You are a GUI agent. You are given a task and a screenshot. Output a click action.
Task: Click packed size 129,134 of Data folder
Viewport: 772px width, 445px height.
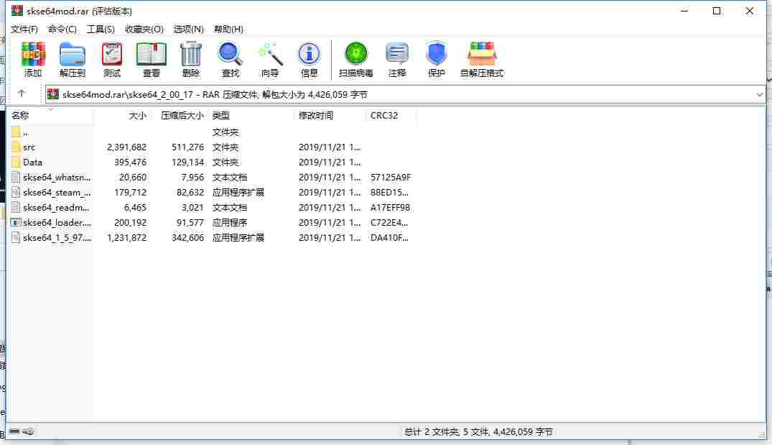coord(187,162)
